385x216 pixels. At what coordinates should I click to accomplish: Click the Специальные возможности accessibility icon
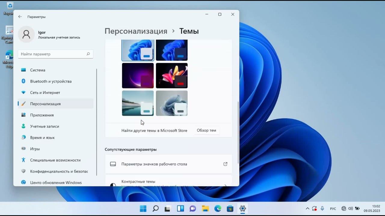click(23, 160)
